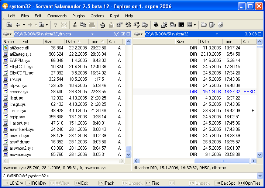265x188 pixels.
Task: Maximize left panel via square beside 3,9 GB
Action: tap(128, 34)
